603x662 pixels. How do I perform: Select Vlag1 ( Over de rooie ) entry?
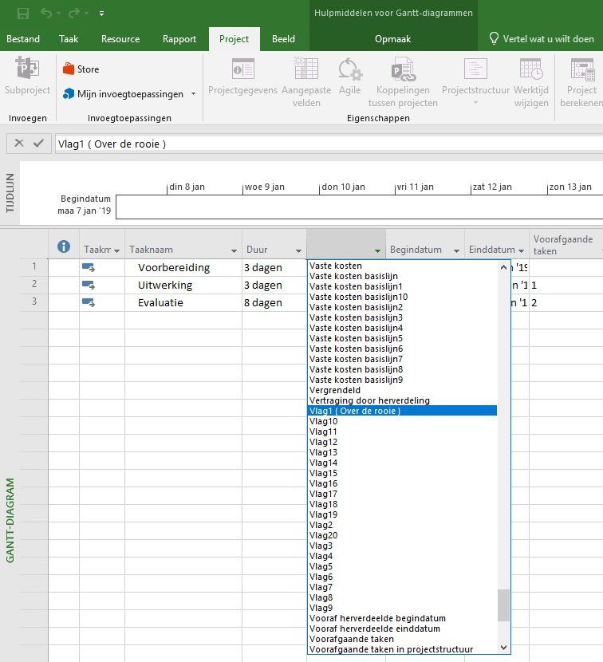pyautogui.click(x=403, y=411)
